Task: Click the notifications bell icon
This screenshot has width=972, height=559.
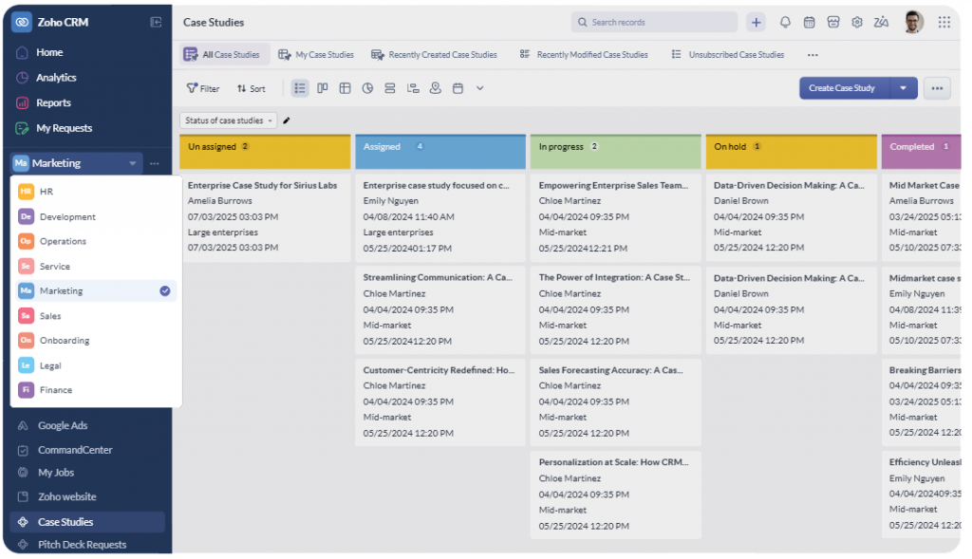Action: [x=785, y=23]
